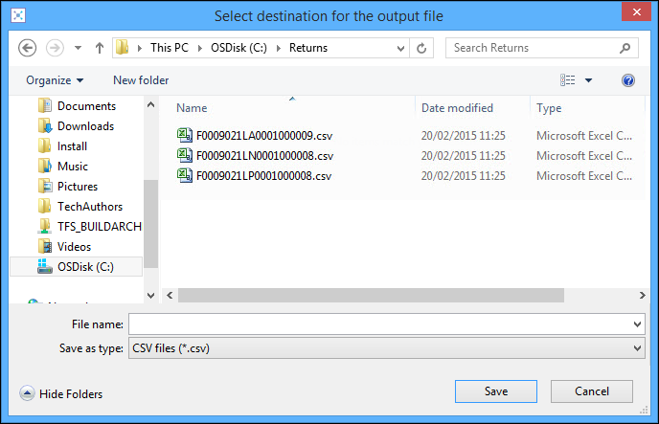659x424 pixels.
Task: Create a New folder
Action: pyautogui.click(x=141, y=80)
